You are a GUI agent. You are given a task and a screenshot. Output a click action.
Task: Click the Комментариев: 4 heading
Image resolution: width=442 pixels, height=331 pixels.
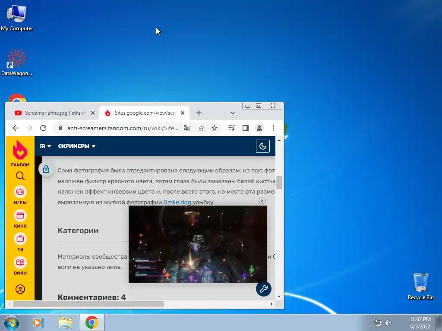(x=92, y=297)
